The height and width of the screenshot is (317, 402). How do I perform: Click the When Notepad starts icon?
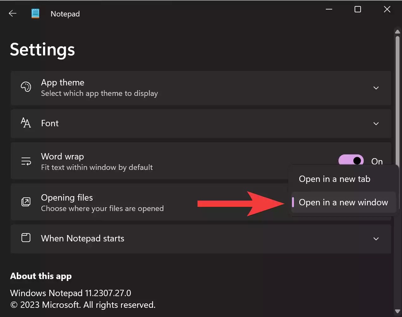coord(26,238)
